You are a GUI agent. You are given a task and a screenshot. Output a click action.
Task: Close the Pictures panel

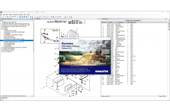click(100, 19)
